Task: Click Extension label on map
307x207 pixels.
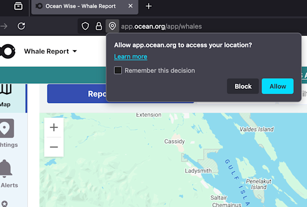Action: click(x=149, y=115)
